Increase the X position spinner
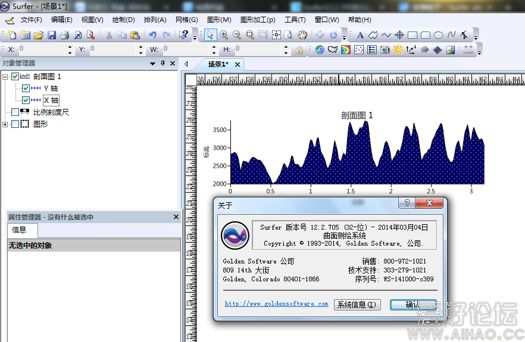 click(x=70, y=47)
